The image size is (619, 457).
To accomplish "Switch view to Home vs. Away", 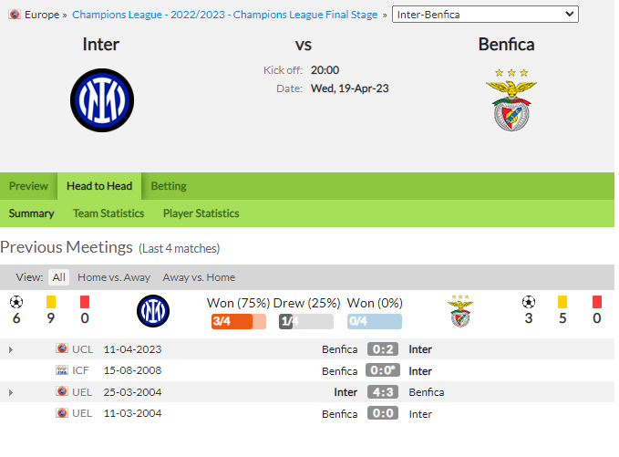I will click(114, 277).
